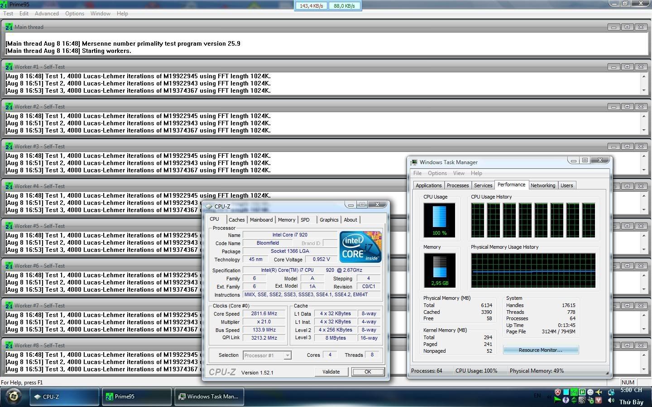Click the yellow airplane tray icon
Screen dimensions: 652x407
coord(599,392)
